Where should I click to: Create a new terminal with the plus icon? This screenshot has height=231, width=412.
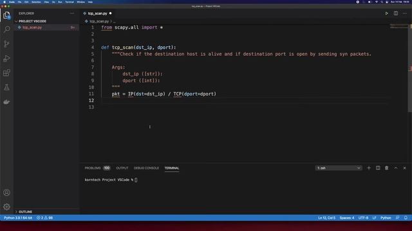(x=369, y=168)
